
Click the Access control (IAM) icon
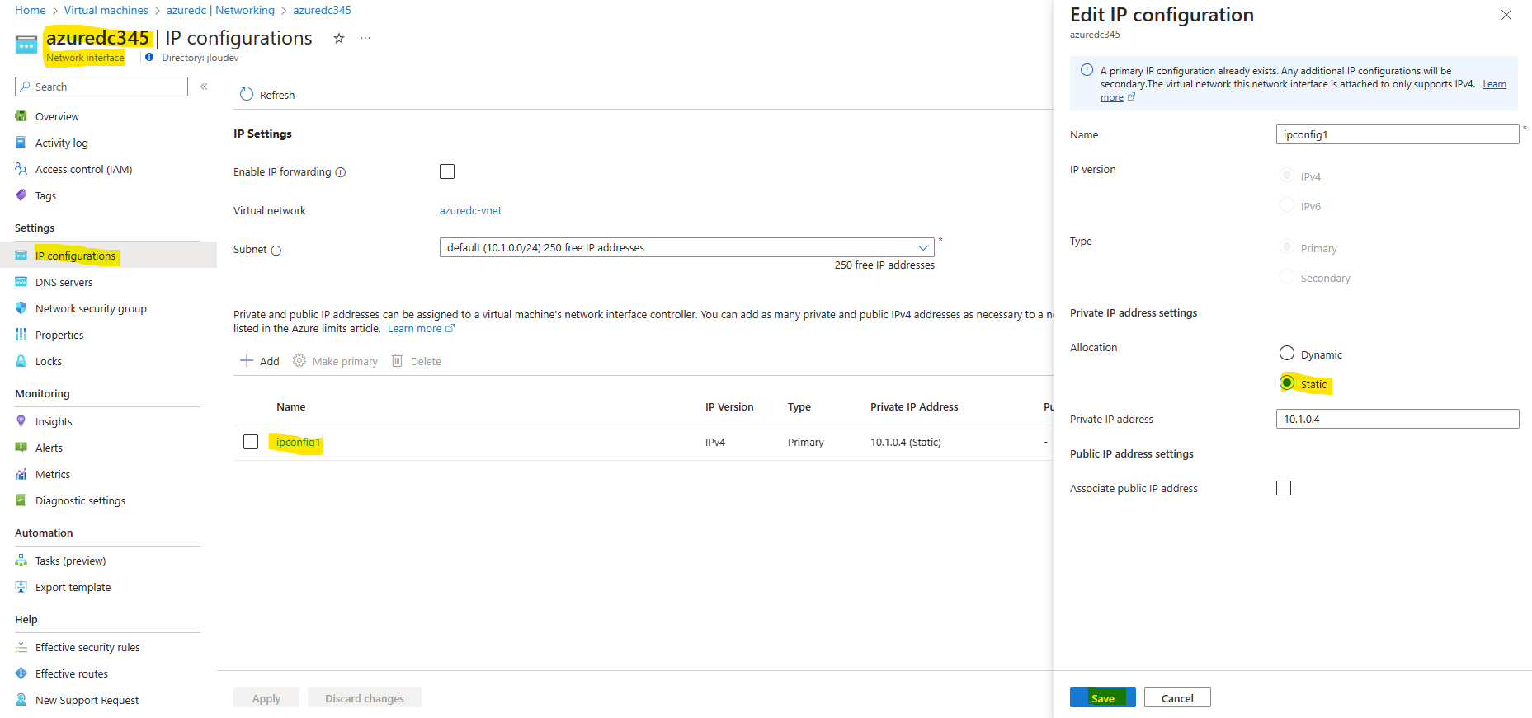click(21, 169)
